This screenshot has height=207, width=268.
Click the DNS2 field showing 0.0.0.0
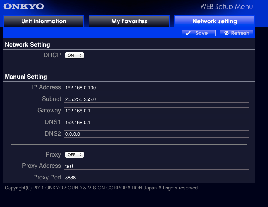coord(156,134)
